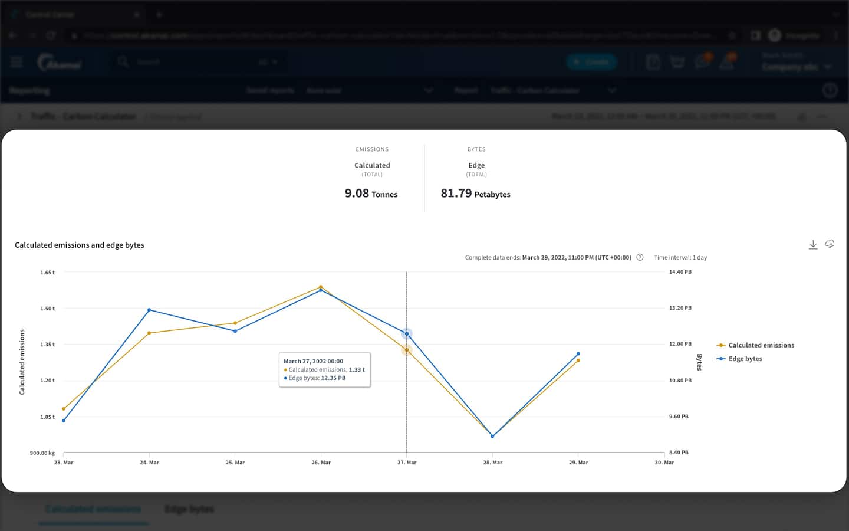849x531 pixels.
Task: Expand the Saved reports dropdown
Action: [429, 90]
